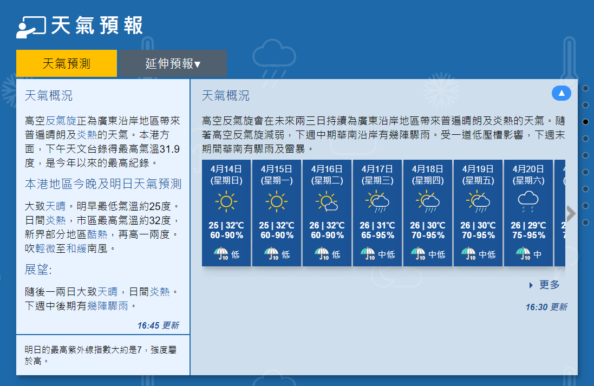Click the sunny icon for April 14
This screenshot has width=594, height=386.
pos(226,202)
